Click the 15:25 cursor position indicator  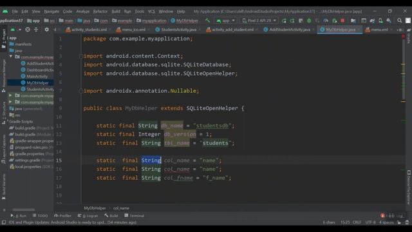point(345,222)
